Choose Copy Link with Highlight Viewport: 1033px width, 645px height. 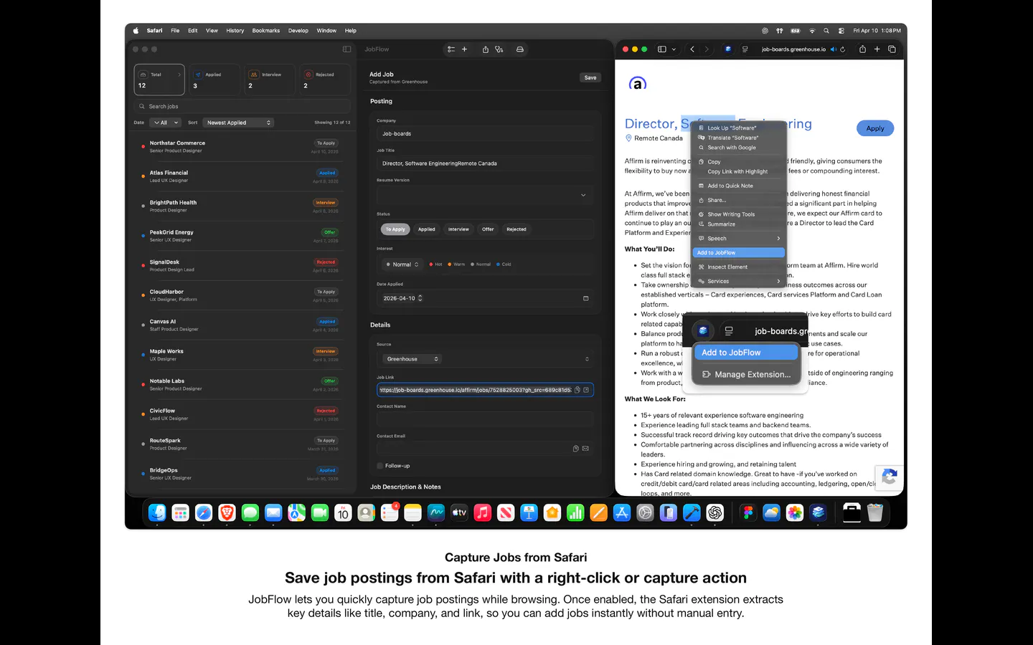737,172
